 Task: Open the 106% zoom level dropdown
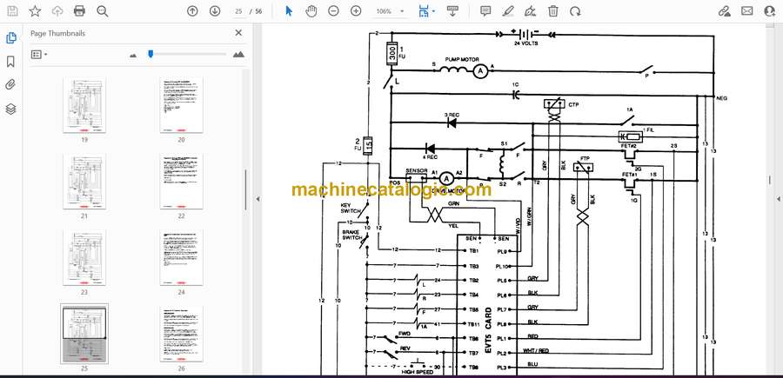388,11
